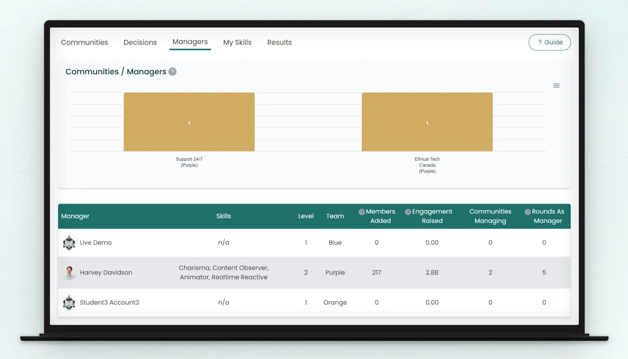
Task: Click Student3 Account3's robot avatar
Action: point(69,302)
